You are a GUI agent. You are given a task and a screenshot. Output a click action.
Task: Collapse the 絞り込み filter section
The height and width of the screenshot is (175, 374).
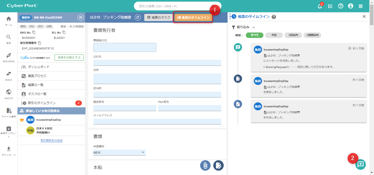point(254,27)
